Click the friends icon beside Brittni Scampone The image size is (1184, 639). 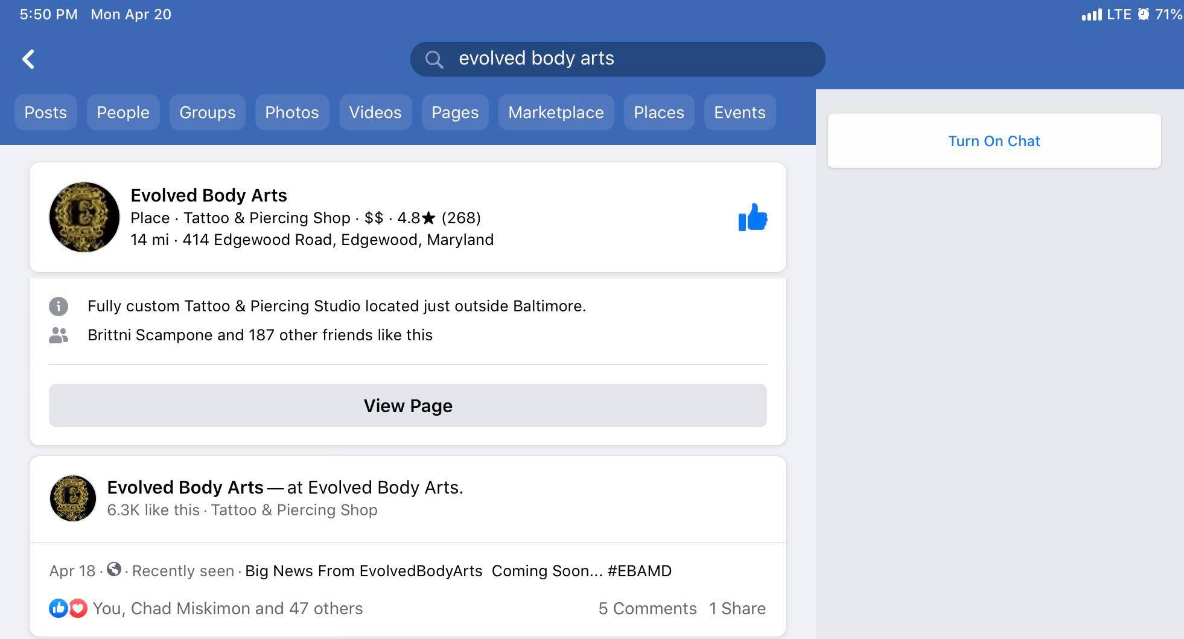pos(59,335)
